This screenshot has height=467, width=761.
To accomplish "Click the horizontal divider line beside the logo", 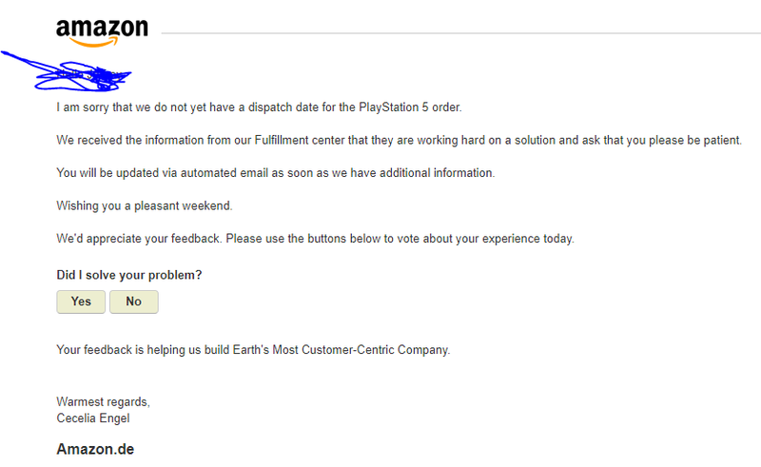I will (457, 33).
